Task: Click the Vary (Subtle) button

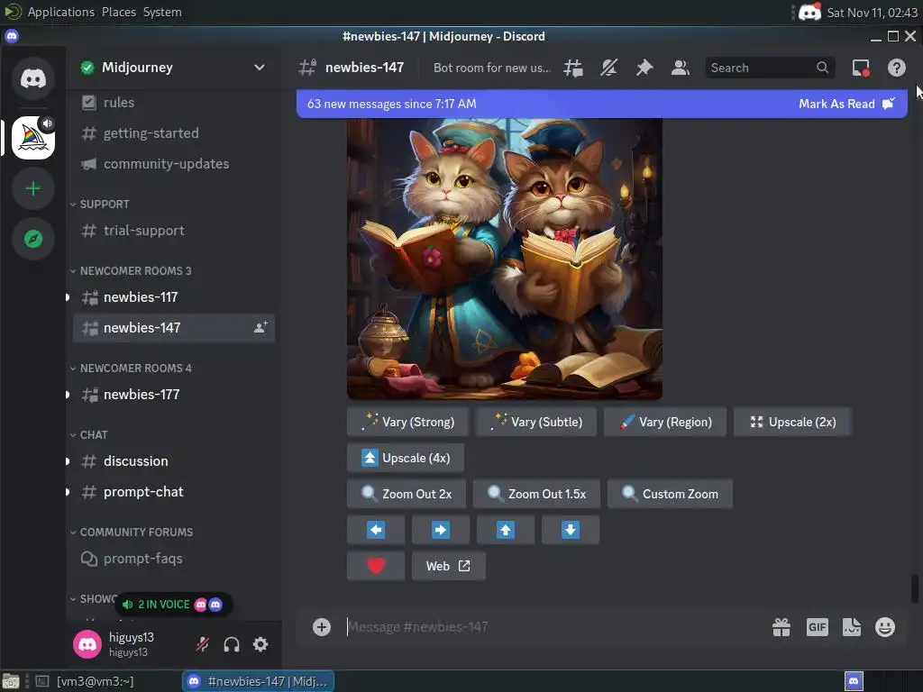Action: click(535, 422)
